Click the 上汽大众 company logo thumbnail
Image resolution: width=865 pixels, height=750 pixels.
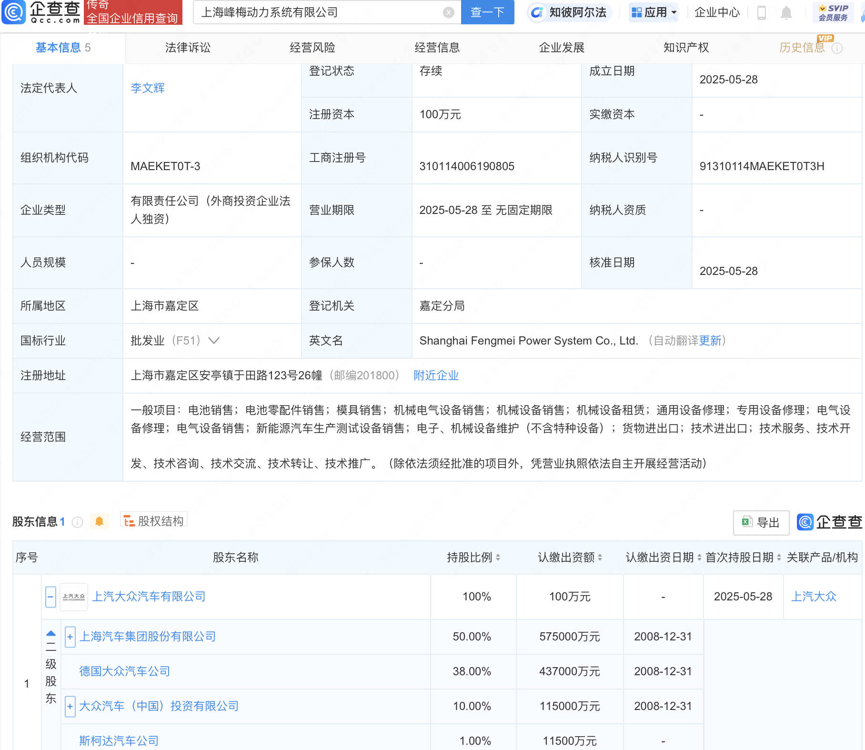pyautogui.click(x=74, y=597)
